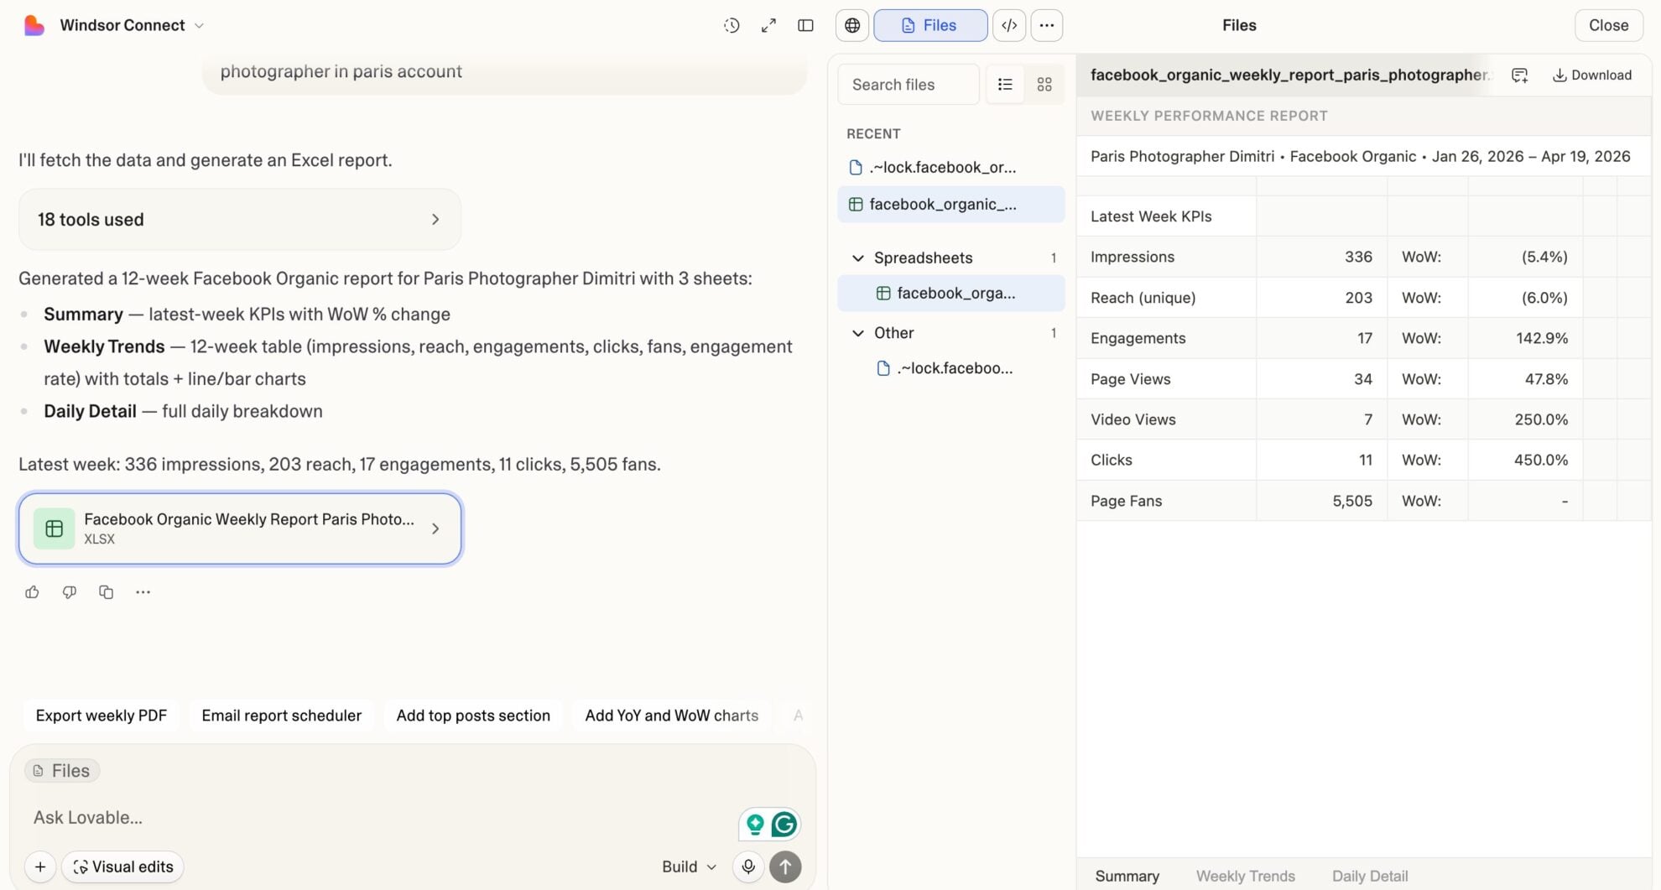Start voice input with the microphone icon

coord(748,867)
